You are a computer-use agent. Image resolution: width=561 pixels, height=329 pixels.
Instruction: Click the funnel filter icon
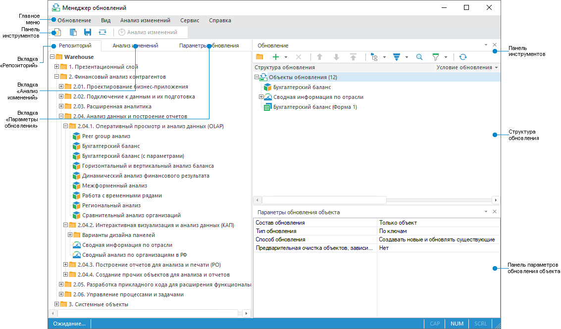tap(436, 57)
